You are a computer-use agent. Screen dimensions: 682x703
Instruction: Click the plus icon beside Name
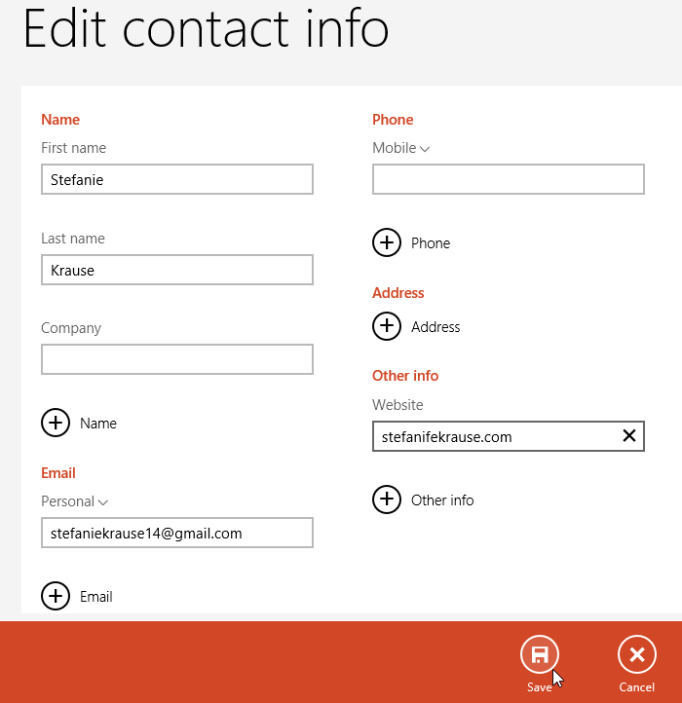click(56, 423)
